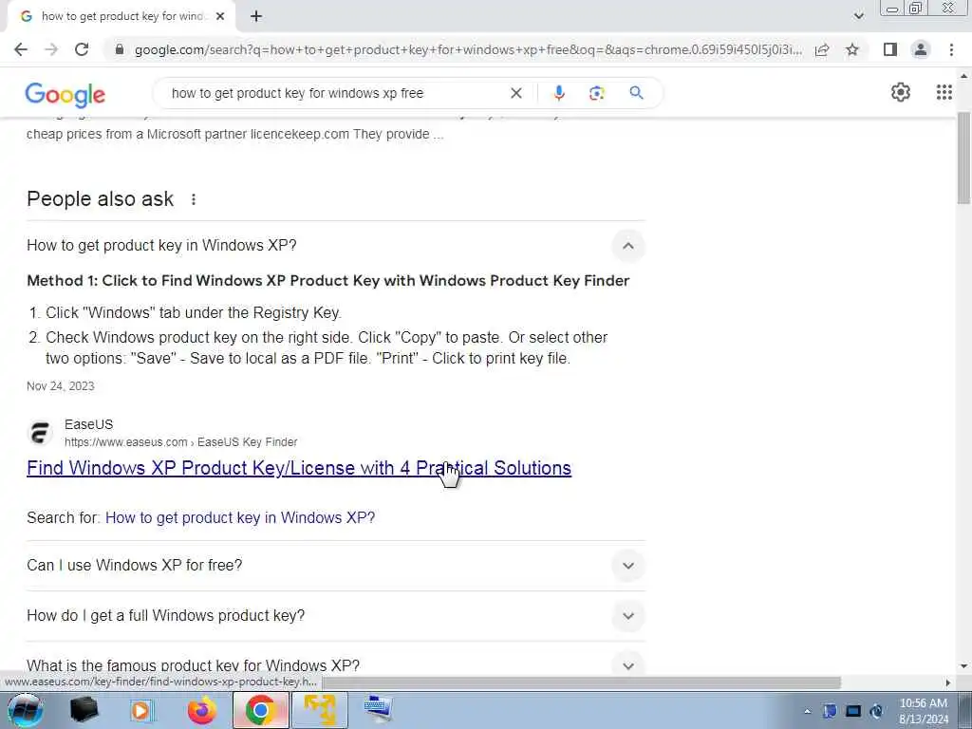Image resolution: width=972 pixels, height=729 pixels.
Task: Open 'Find Windows XP Product Key/License' link
Action: (299, 468)
